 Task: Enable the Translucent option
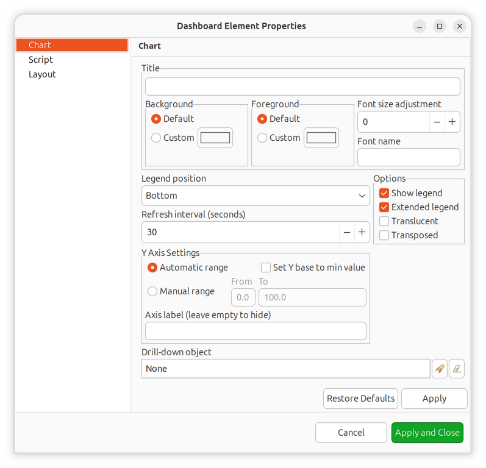pyautogui.click(x=384, y=221)
